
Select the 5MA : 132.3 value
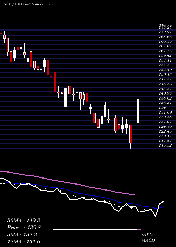tap(22, 235)
